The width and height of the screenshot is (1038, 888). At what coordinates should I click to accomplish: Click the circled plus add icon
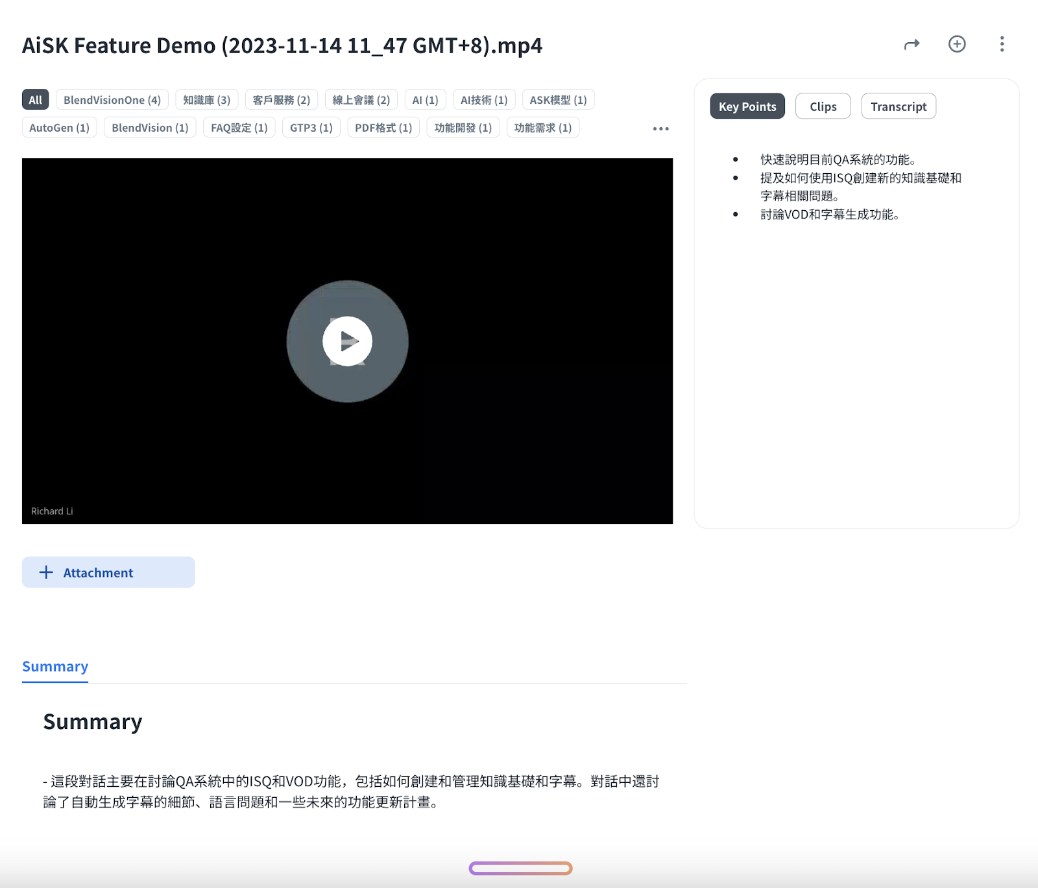(x=957, y=44)
